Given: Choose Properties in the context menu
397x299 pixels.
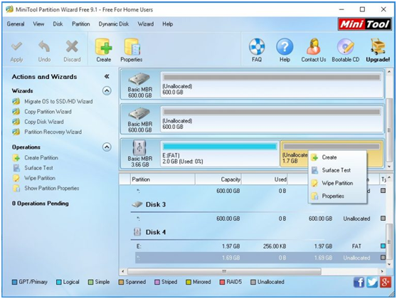Looking at the screenshot, I should point(337,196).
